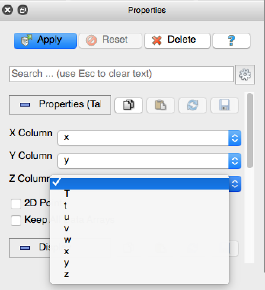This screenshot has width=265, height=290.
Task: Choose uppercase T in the list
Action: tap(67, 194)
